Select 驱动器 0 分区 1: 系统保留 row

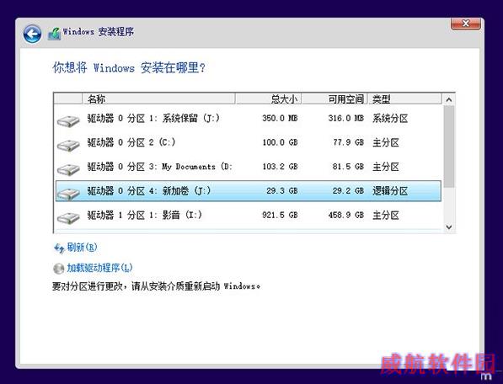(x=249, y=119)
